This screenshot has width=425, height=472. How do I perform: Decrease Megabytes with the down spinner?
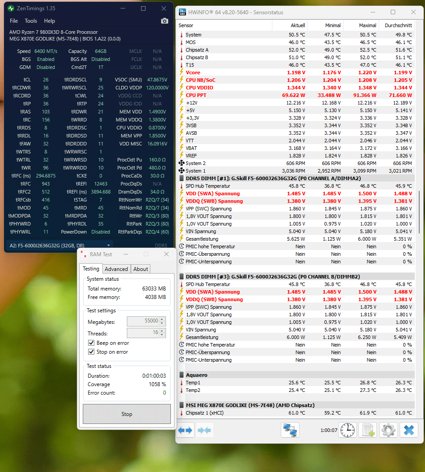[162, 323]
